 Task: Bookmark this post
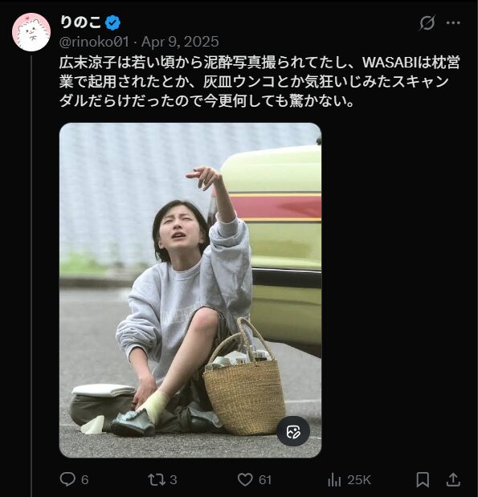click(423, 479)
